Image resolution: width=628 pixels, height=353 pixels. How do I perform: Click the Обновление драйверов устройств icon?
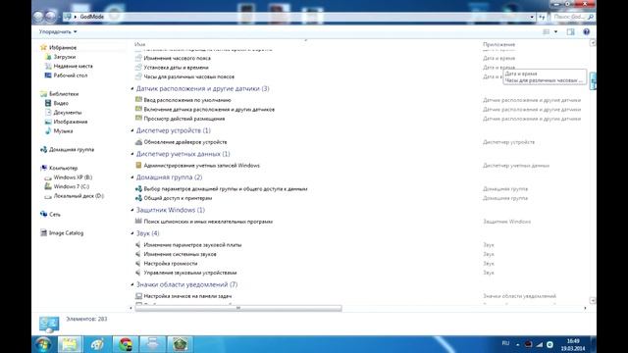click(138, 141)
